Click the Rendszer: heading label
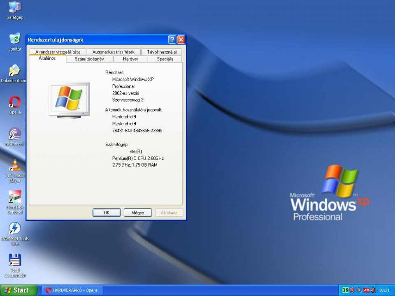This screenshot has width=395, height=296. [114, 72]
